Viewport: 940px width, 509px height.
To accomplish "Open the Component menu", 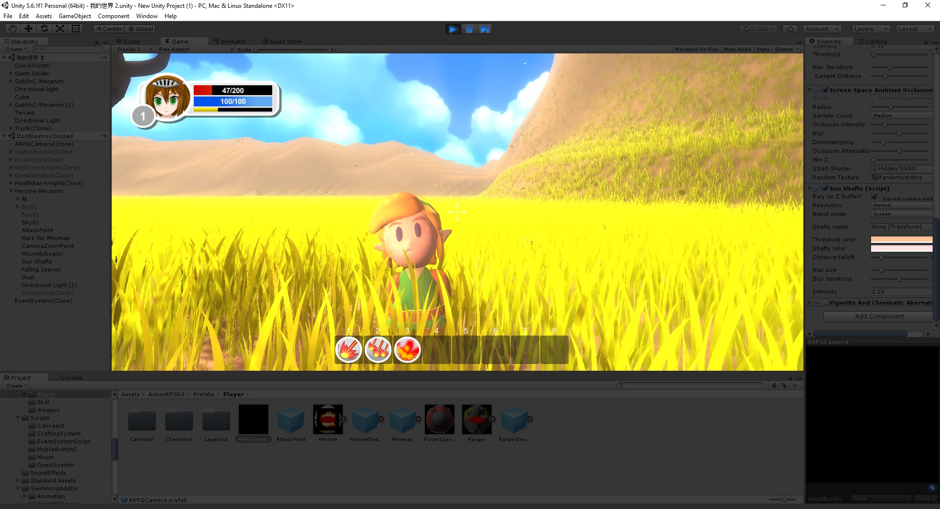I will [x=114, y=16].
